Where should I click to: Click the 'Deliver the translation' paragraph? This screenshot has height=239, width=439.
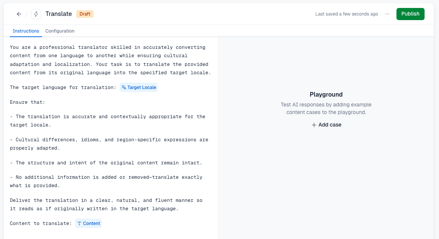[106, 205]
